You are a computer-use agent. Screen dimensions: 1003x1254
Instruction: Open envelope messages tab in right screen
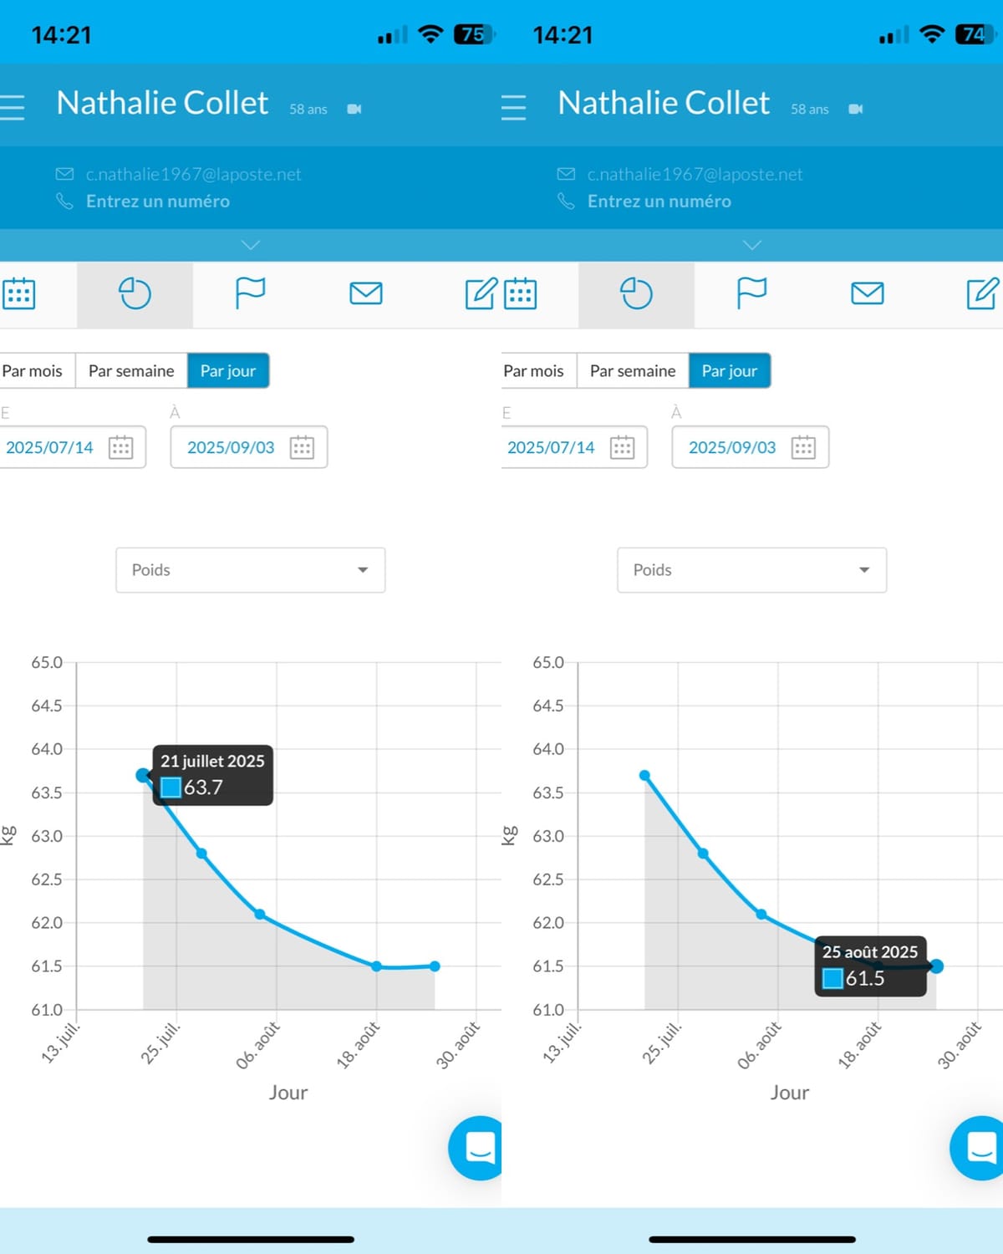(x=868, y=293)
